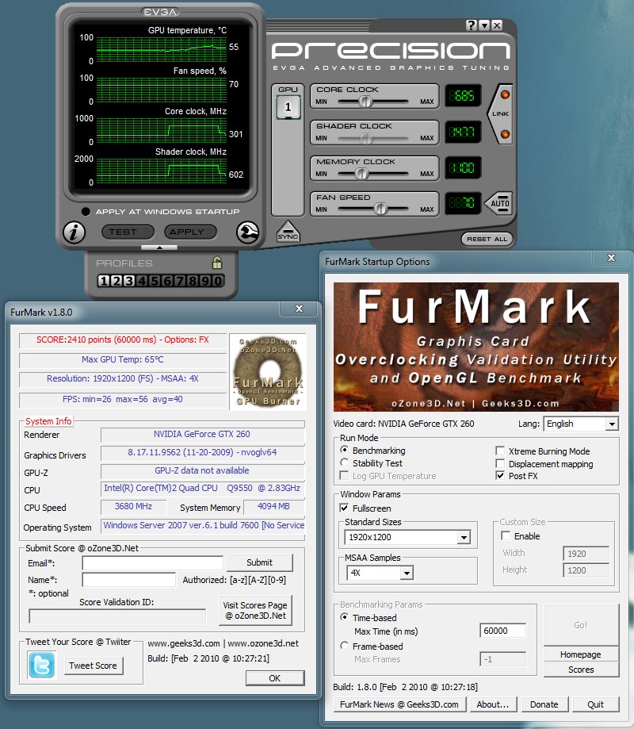This screenshot has width=634, height=729.
Task: Select profile 1
Action: 104,281
